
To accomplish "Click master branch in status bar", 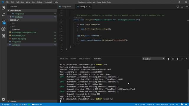I will (6, 105).
